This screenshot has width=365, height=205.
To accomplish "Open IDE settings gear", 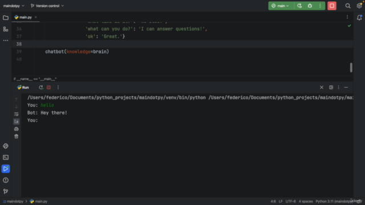I will pos(359,6).
